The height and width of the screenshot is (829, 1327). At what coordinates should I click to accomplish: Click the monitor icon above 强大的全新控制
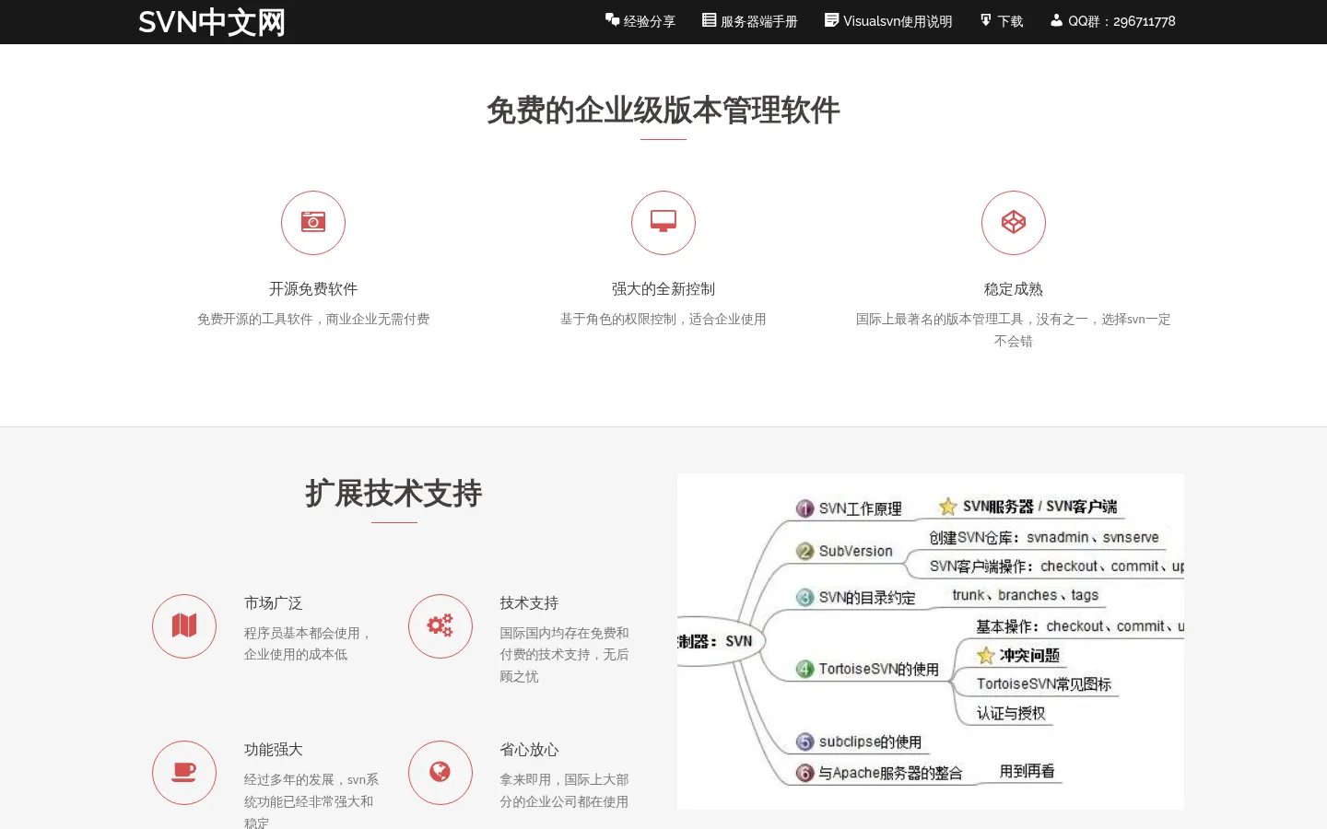(663, 223)
